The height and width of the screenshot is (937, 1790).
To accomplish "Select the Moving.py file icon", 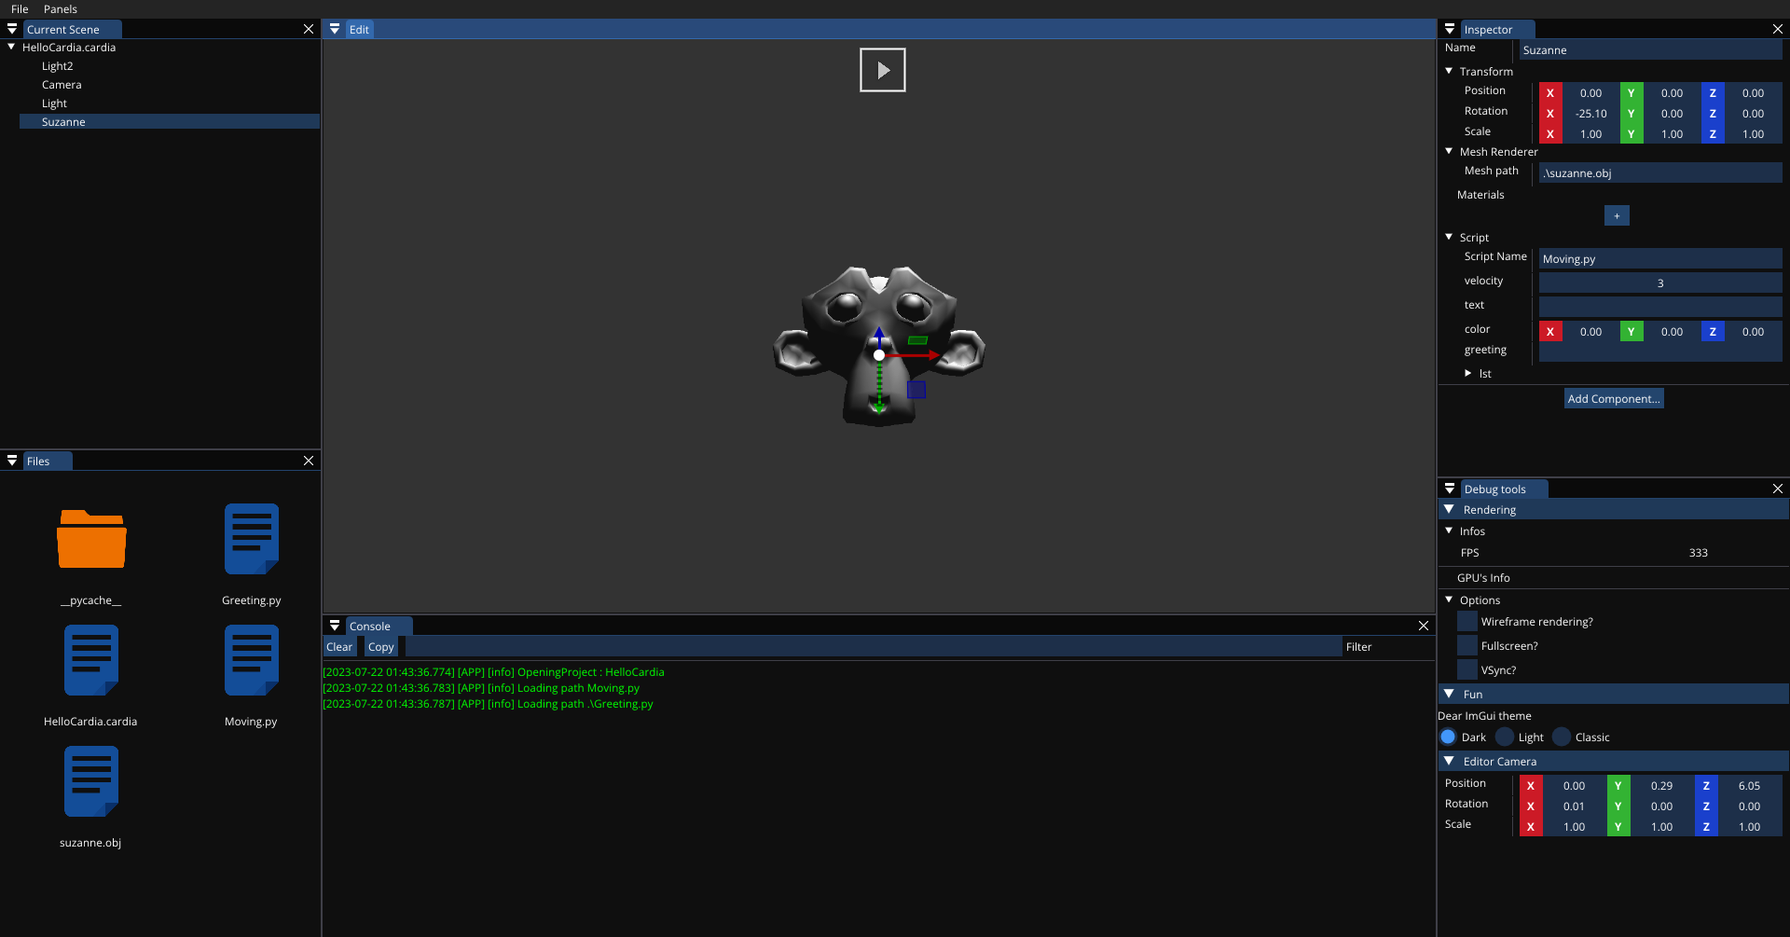I will [251, 661].
